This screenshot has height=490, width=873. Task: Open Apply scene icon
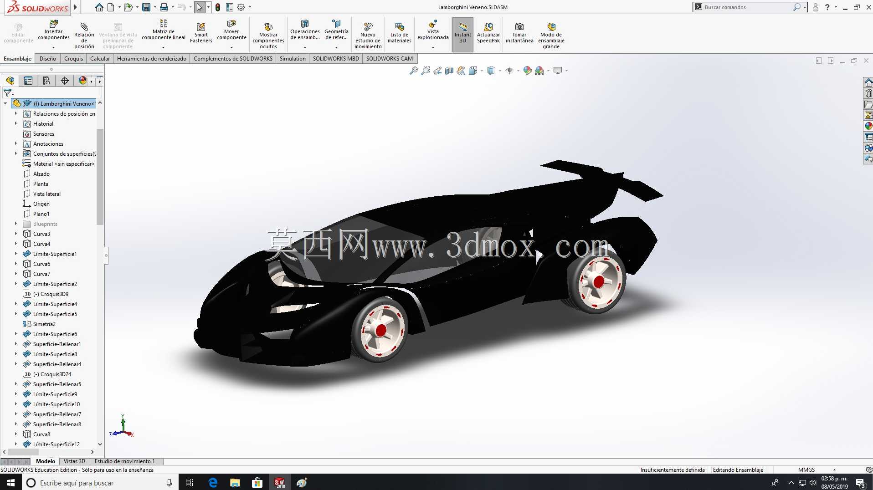(x=539, y=71)
